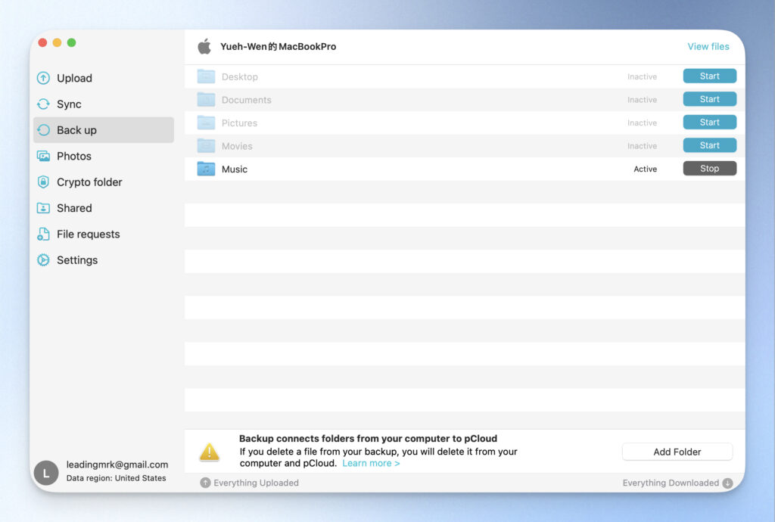Click the File requests document icon

[x=43, y=234]
